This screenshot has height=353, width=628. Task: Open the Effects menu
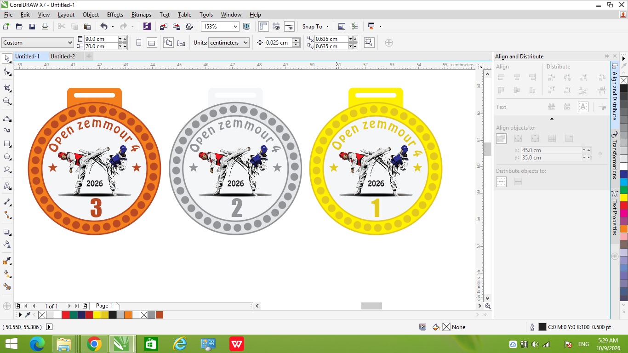[x=115, y=15]
